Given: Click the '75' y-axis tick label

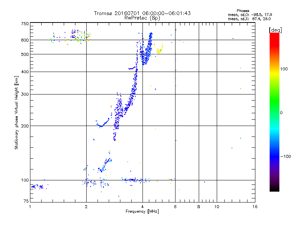Looking at the screenshot, I should 26,201.
